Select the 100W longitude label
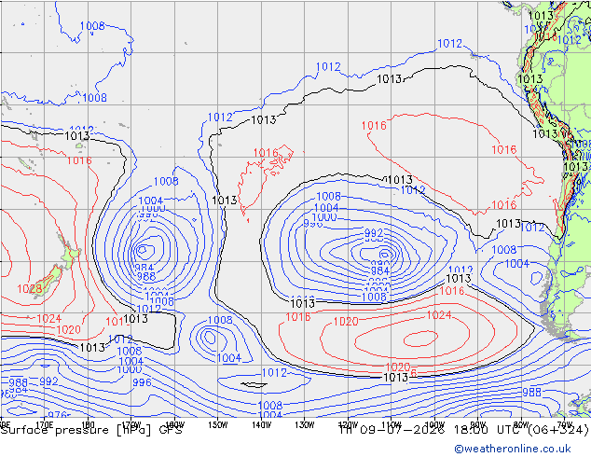Image resolution: width=591 pixels, height=457 pixels. [434, 425]
